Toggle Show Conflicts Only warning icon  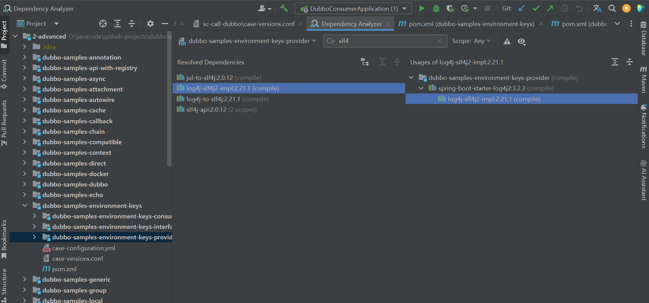(x=507, y=41)
